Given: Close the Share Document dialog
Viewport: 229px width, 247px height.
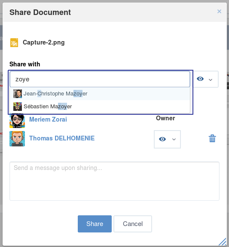Looking at the screenshot, I should (219, 11).
